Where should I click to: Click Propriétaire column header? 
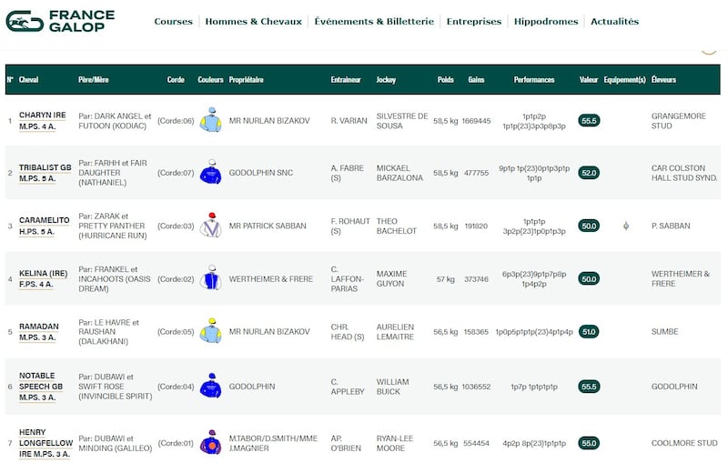[x=246, y=80]
